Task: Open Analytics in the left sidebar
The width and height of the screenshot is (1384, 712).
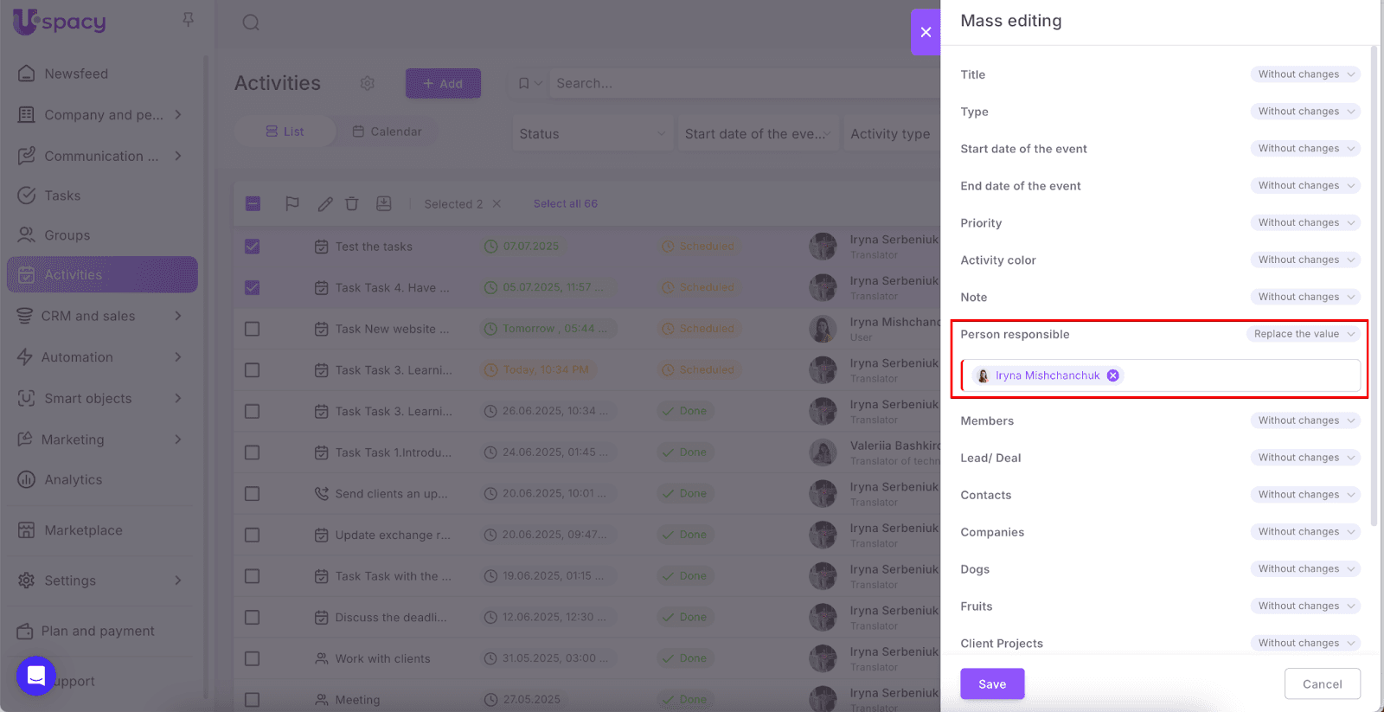Action: [74, 480]
